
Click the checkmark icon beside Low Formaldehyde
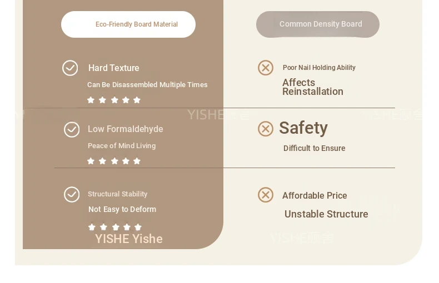[x=72, y=129]
